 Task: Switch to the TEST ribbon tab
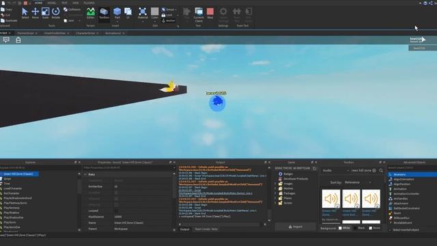click(64, 3)
